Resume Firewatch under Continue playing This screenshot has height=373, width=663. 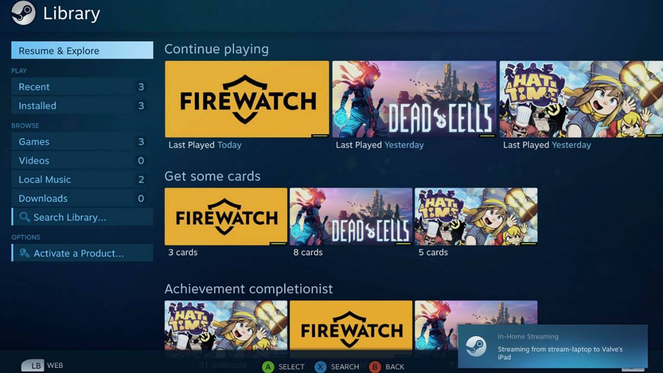pos(247,99)
